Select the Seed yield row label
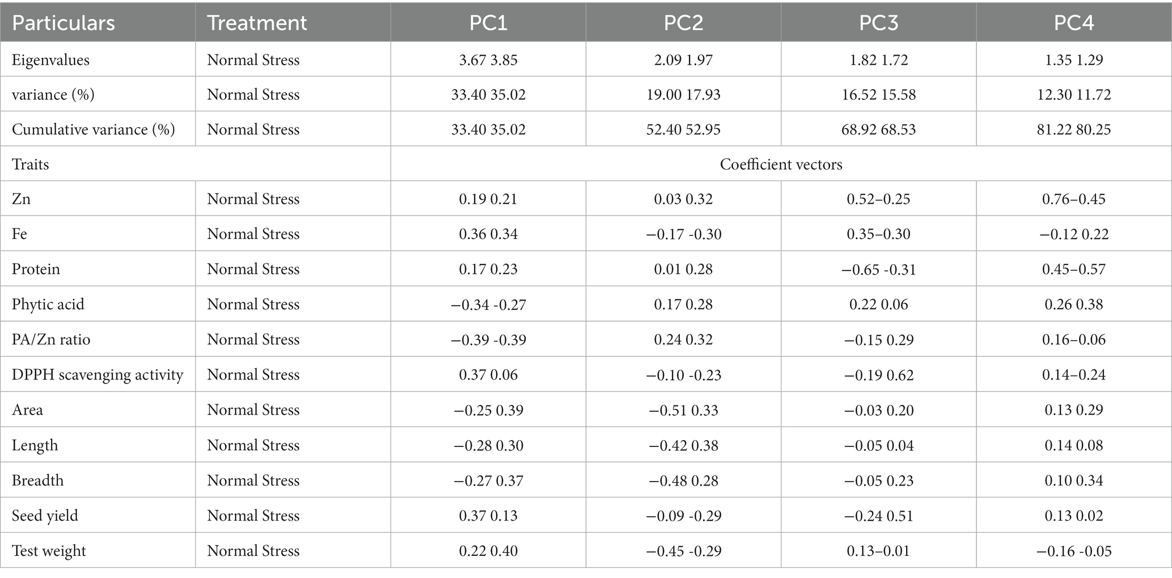This screenshot has width=1172, height=578. tap(45, 516)
